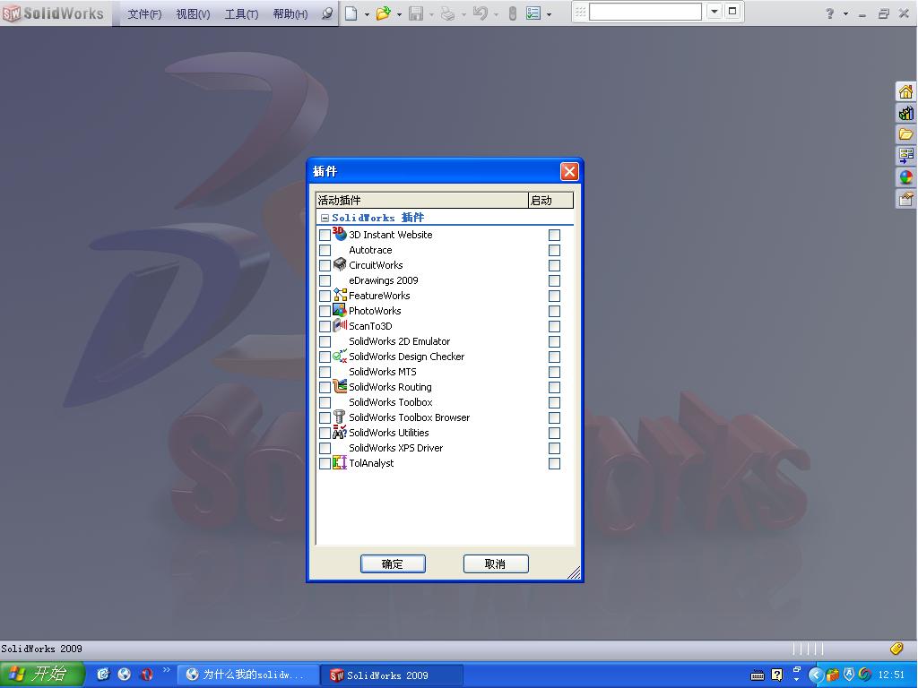The image size is (918, 688).
Task: Click the Undo arrow icon in toolbar
Action: tap(481, 13)
